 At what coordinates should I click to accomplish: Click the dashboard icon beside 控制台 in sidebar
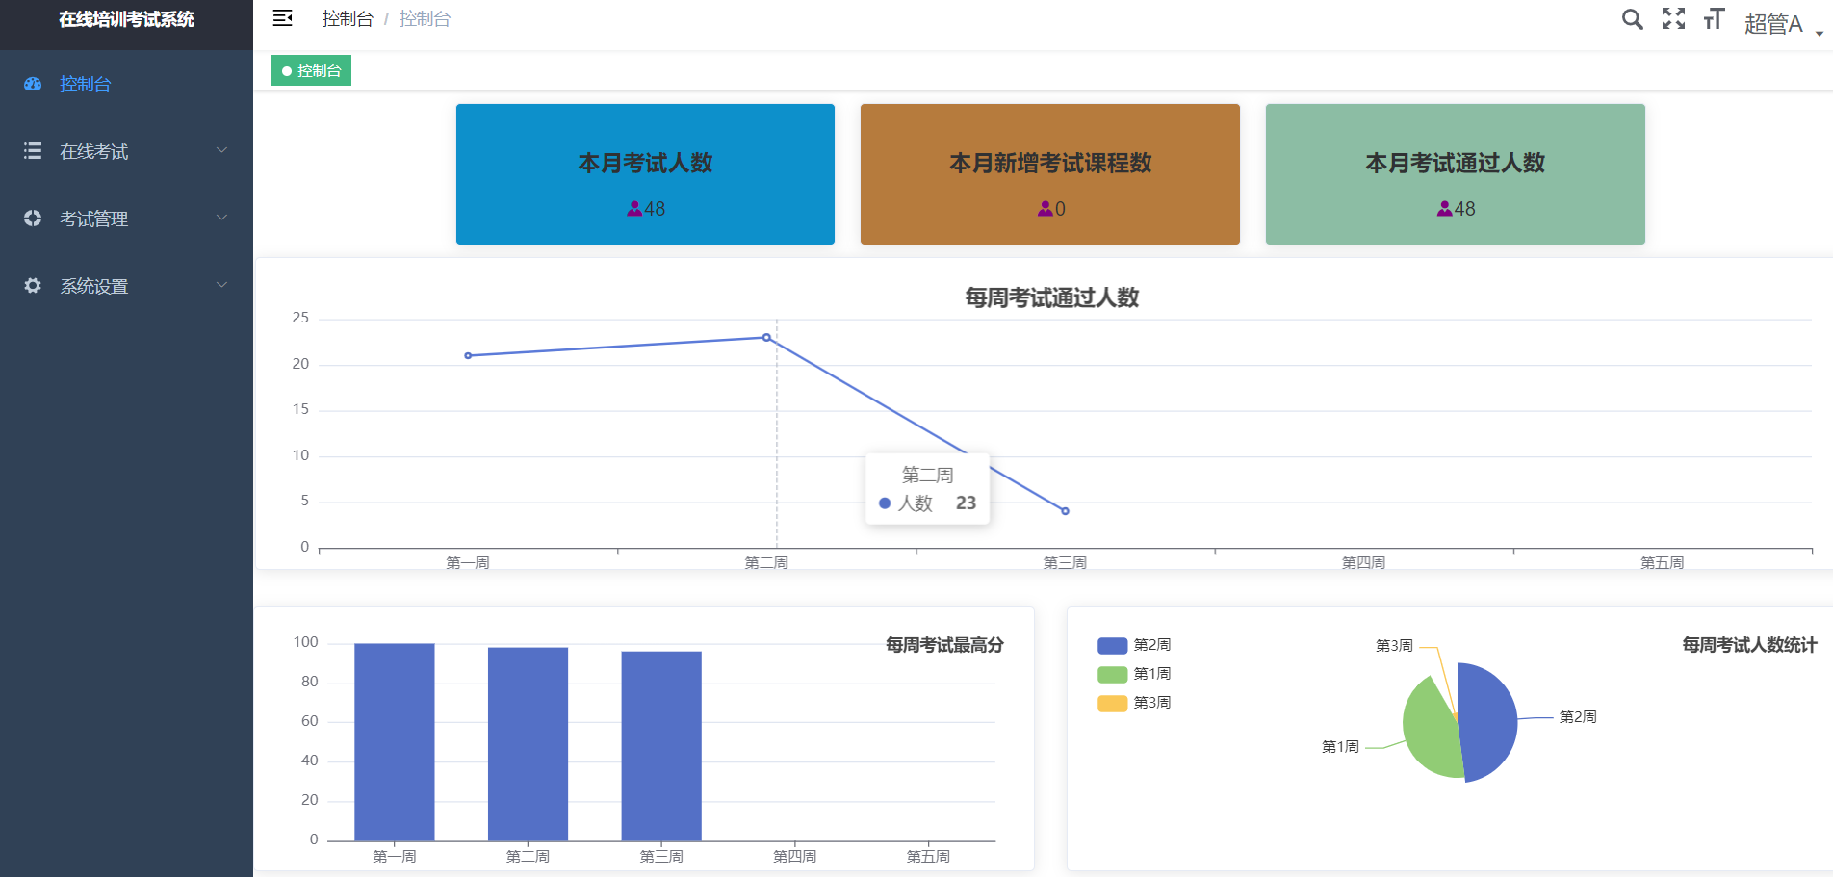pyautogui.click(x=33, y=84)
